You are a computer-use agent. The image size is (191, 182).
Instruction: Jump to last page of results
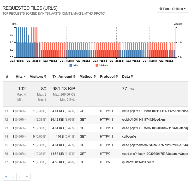pos(27,177)
